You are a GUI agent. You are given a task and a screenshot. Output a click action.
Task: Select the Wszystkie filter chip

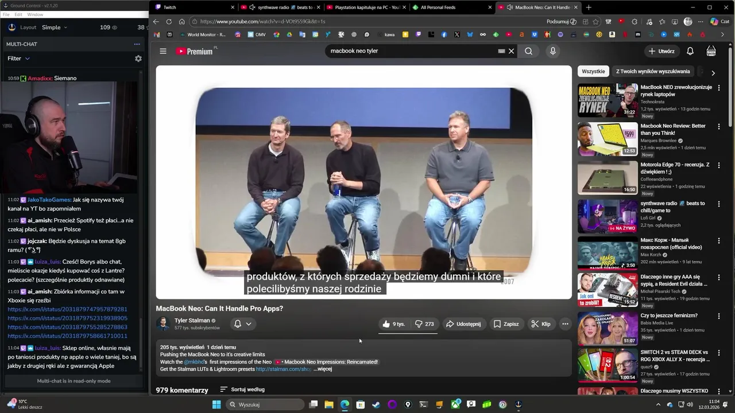point(593,72)
